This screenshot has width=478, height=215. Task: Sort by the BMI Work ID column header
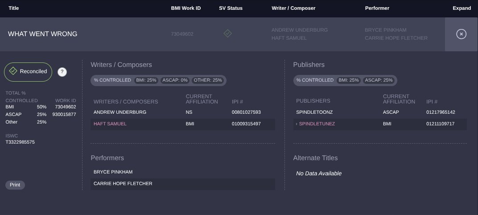(186, 8)
